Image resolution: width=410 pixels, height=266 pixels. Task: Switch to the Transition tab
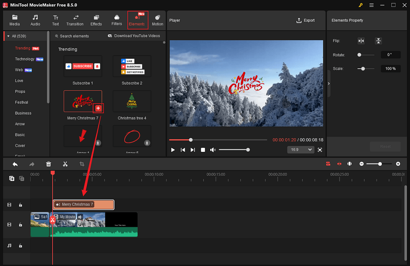point(75,20)
